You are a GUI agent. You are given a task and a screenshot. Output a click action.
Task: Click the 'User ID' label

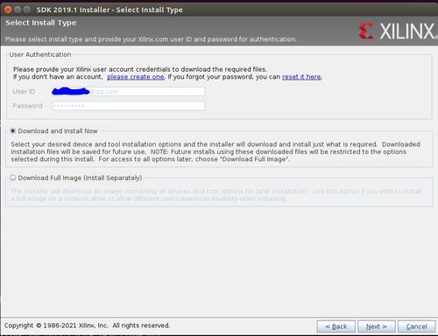[x=24, y=92]
